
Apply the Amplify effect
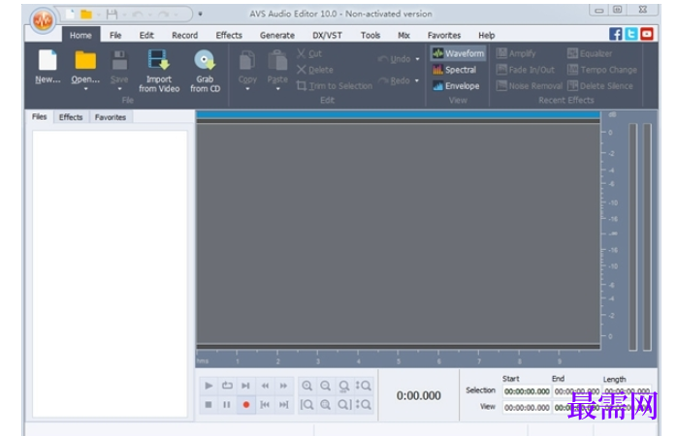click(x=516, y=53)
